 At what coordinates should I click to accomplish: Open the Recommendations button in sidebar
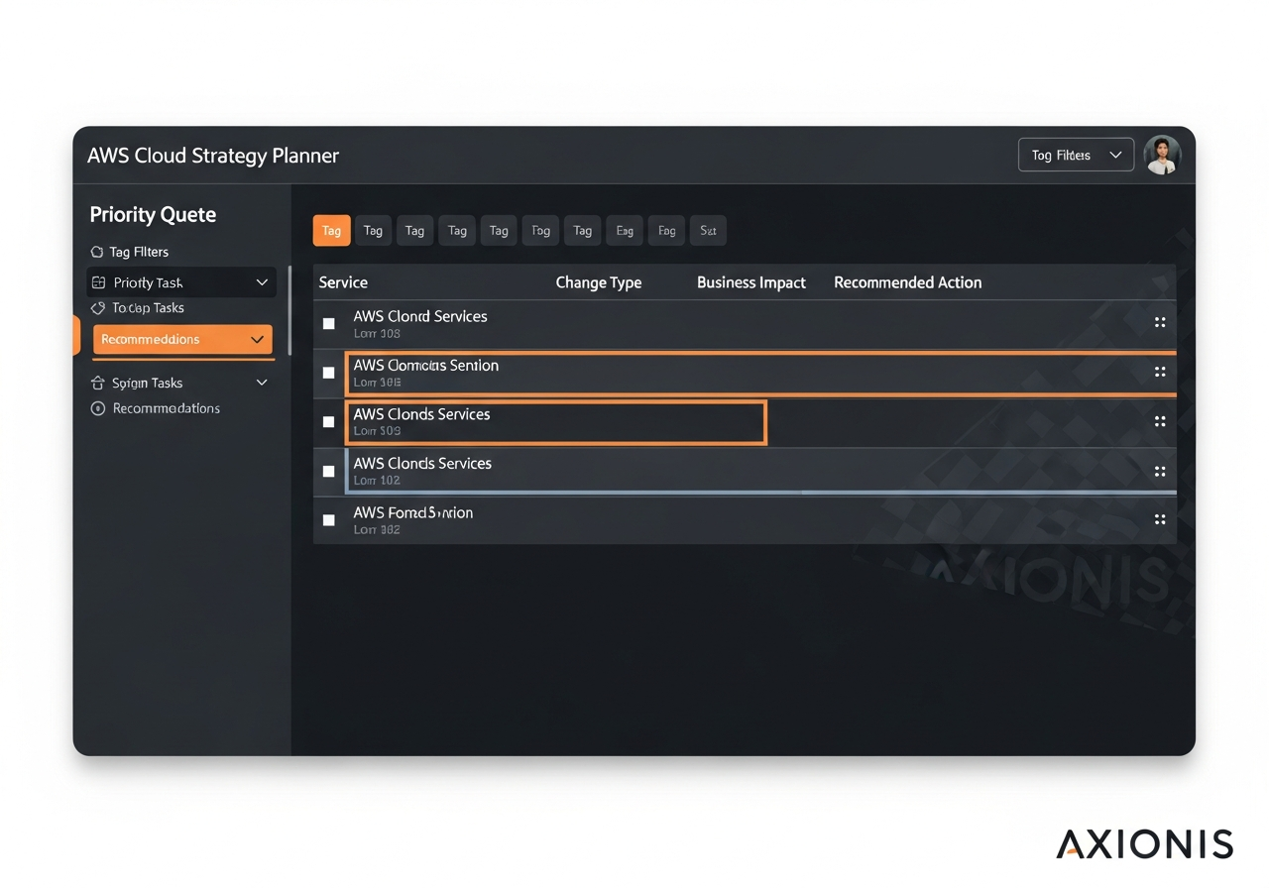[182, 339]
